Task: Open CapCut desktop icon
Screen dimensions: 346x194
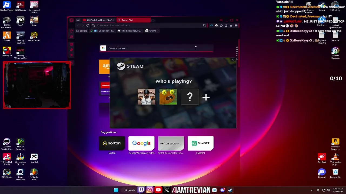Action: click(34, 158)
